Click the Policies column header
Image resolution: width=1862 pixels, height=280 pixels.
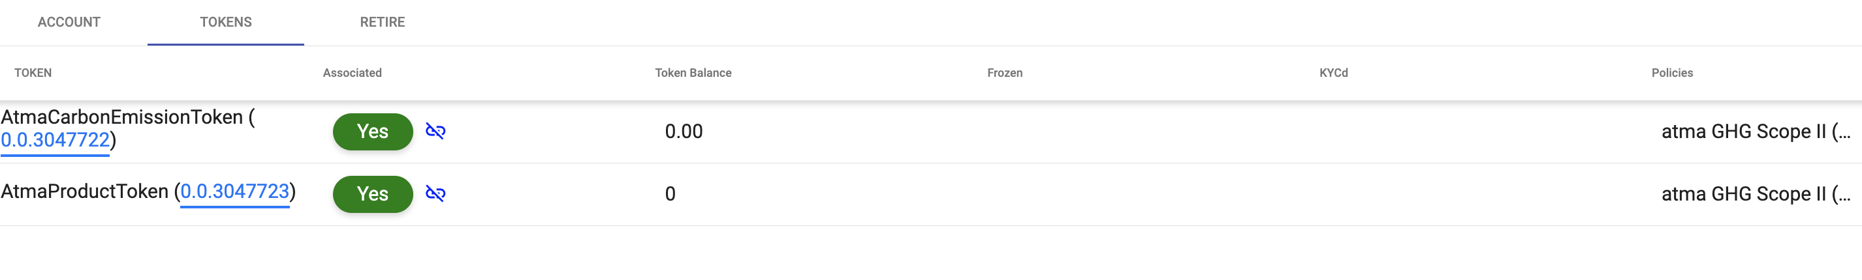tap(1671, 73)
